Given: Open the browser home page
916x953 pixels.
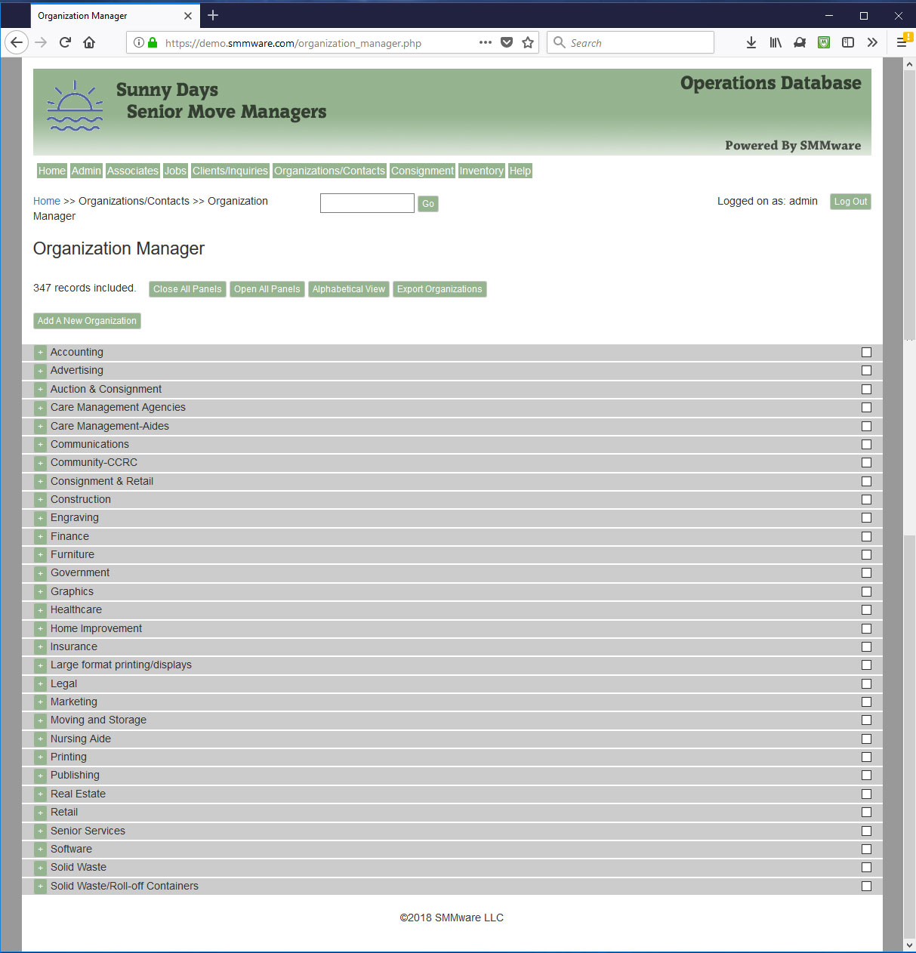Looking at the screenshot, I should [x=89, y=42].
